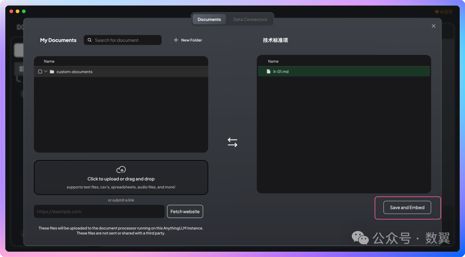
Task: Click the Name header in My Documents list
Action: [x=49, y=61]
